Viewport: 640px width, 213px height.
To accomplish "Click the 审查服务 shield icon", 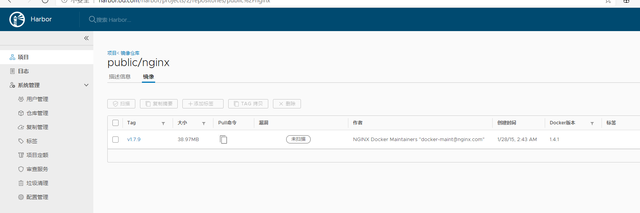I will (21, 169).
